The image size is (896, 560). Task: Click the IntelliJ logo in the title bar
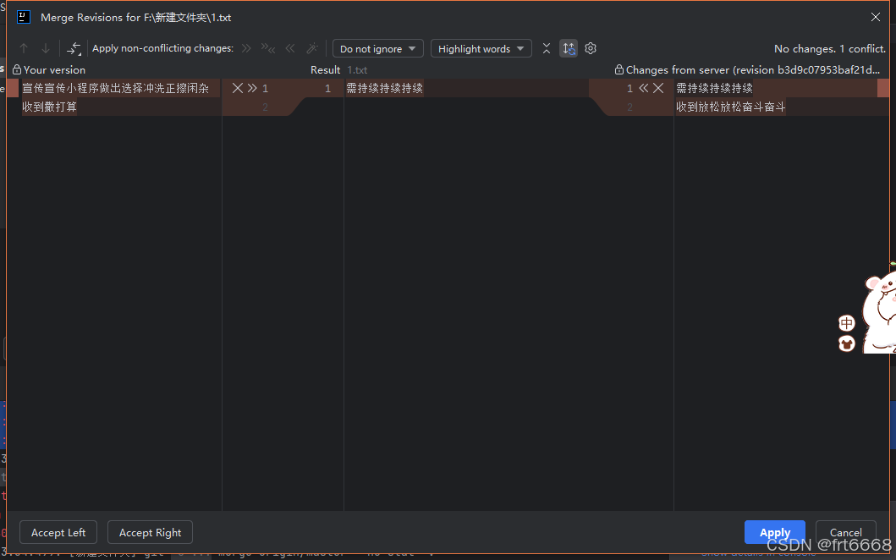coord(24,17)
